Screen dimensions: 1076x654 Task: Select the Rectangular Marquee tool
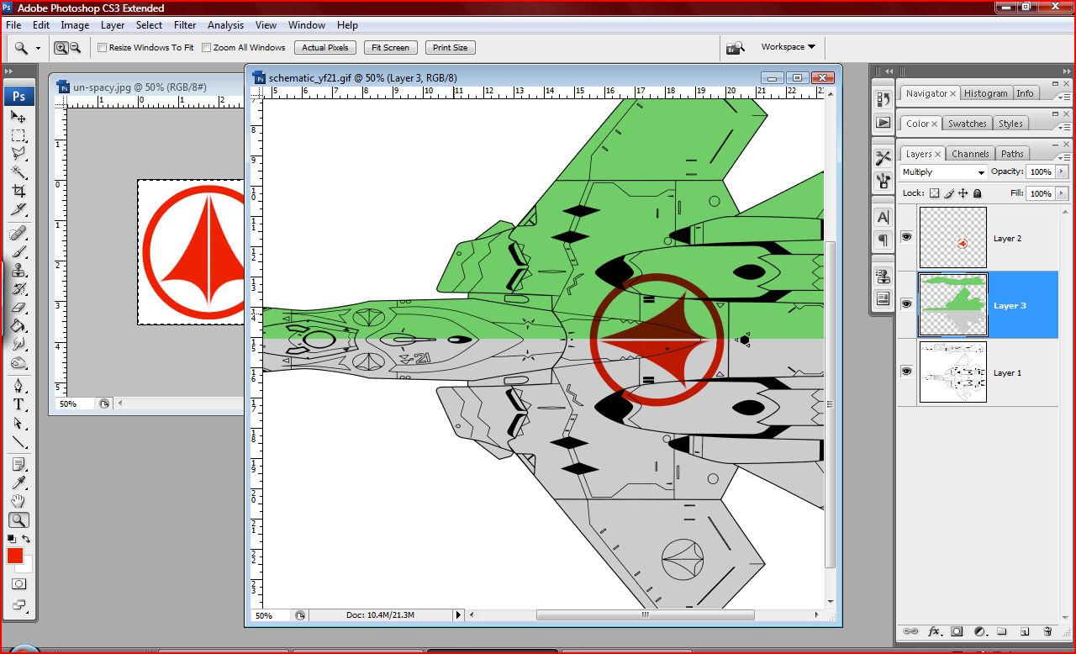18,135
